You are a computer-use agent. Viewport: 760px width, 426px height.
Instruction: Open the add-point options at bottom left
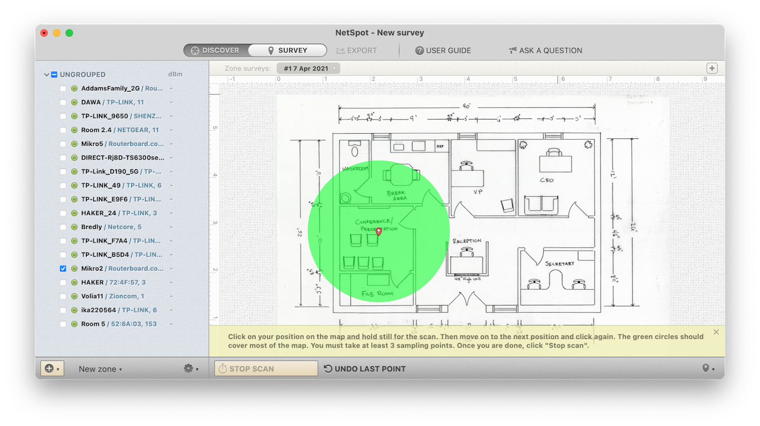click(52, 368)
